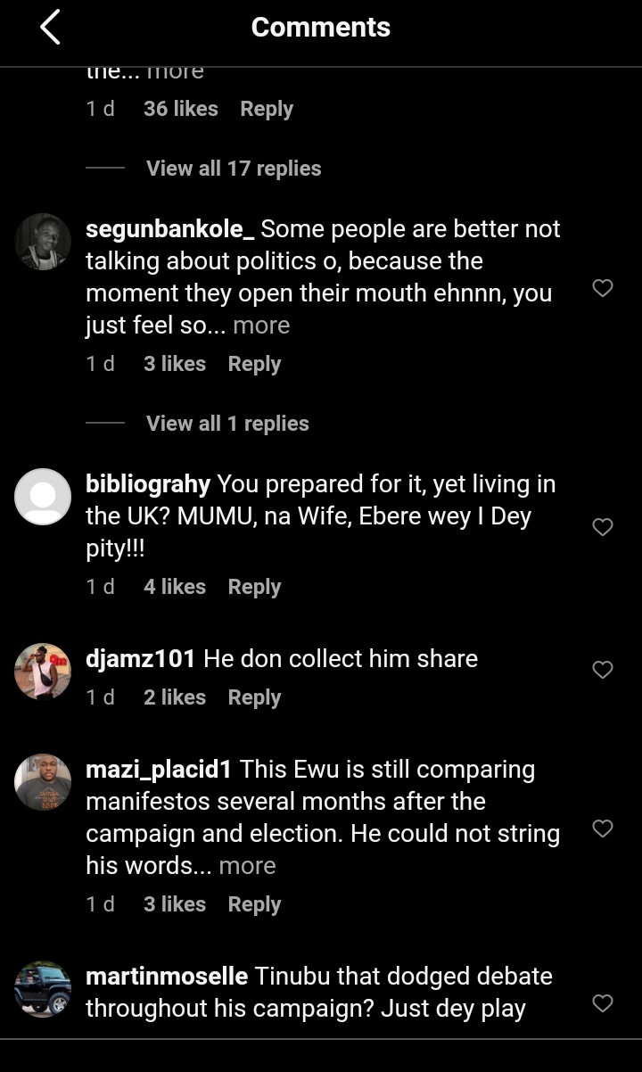Go back using the top-left arrow

point(50,28)
